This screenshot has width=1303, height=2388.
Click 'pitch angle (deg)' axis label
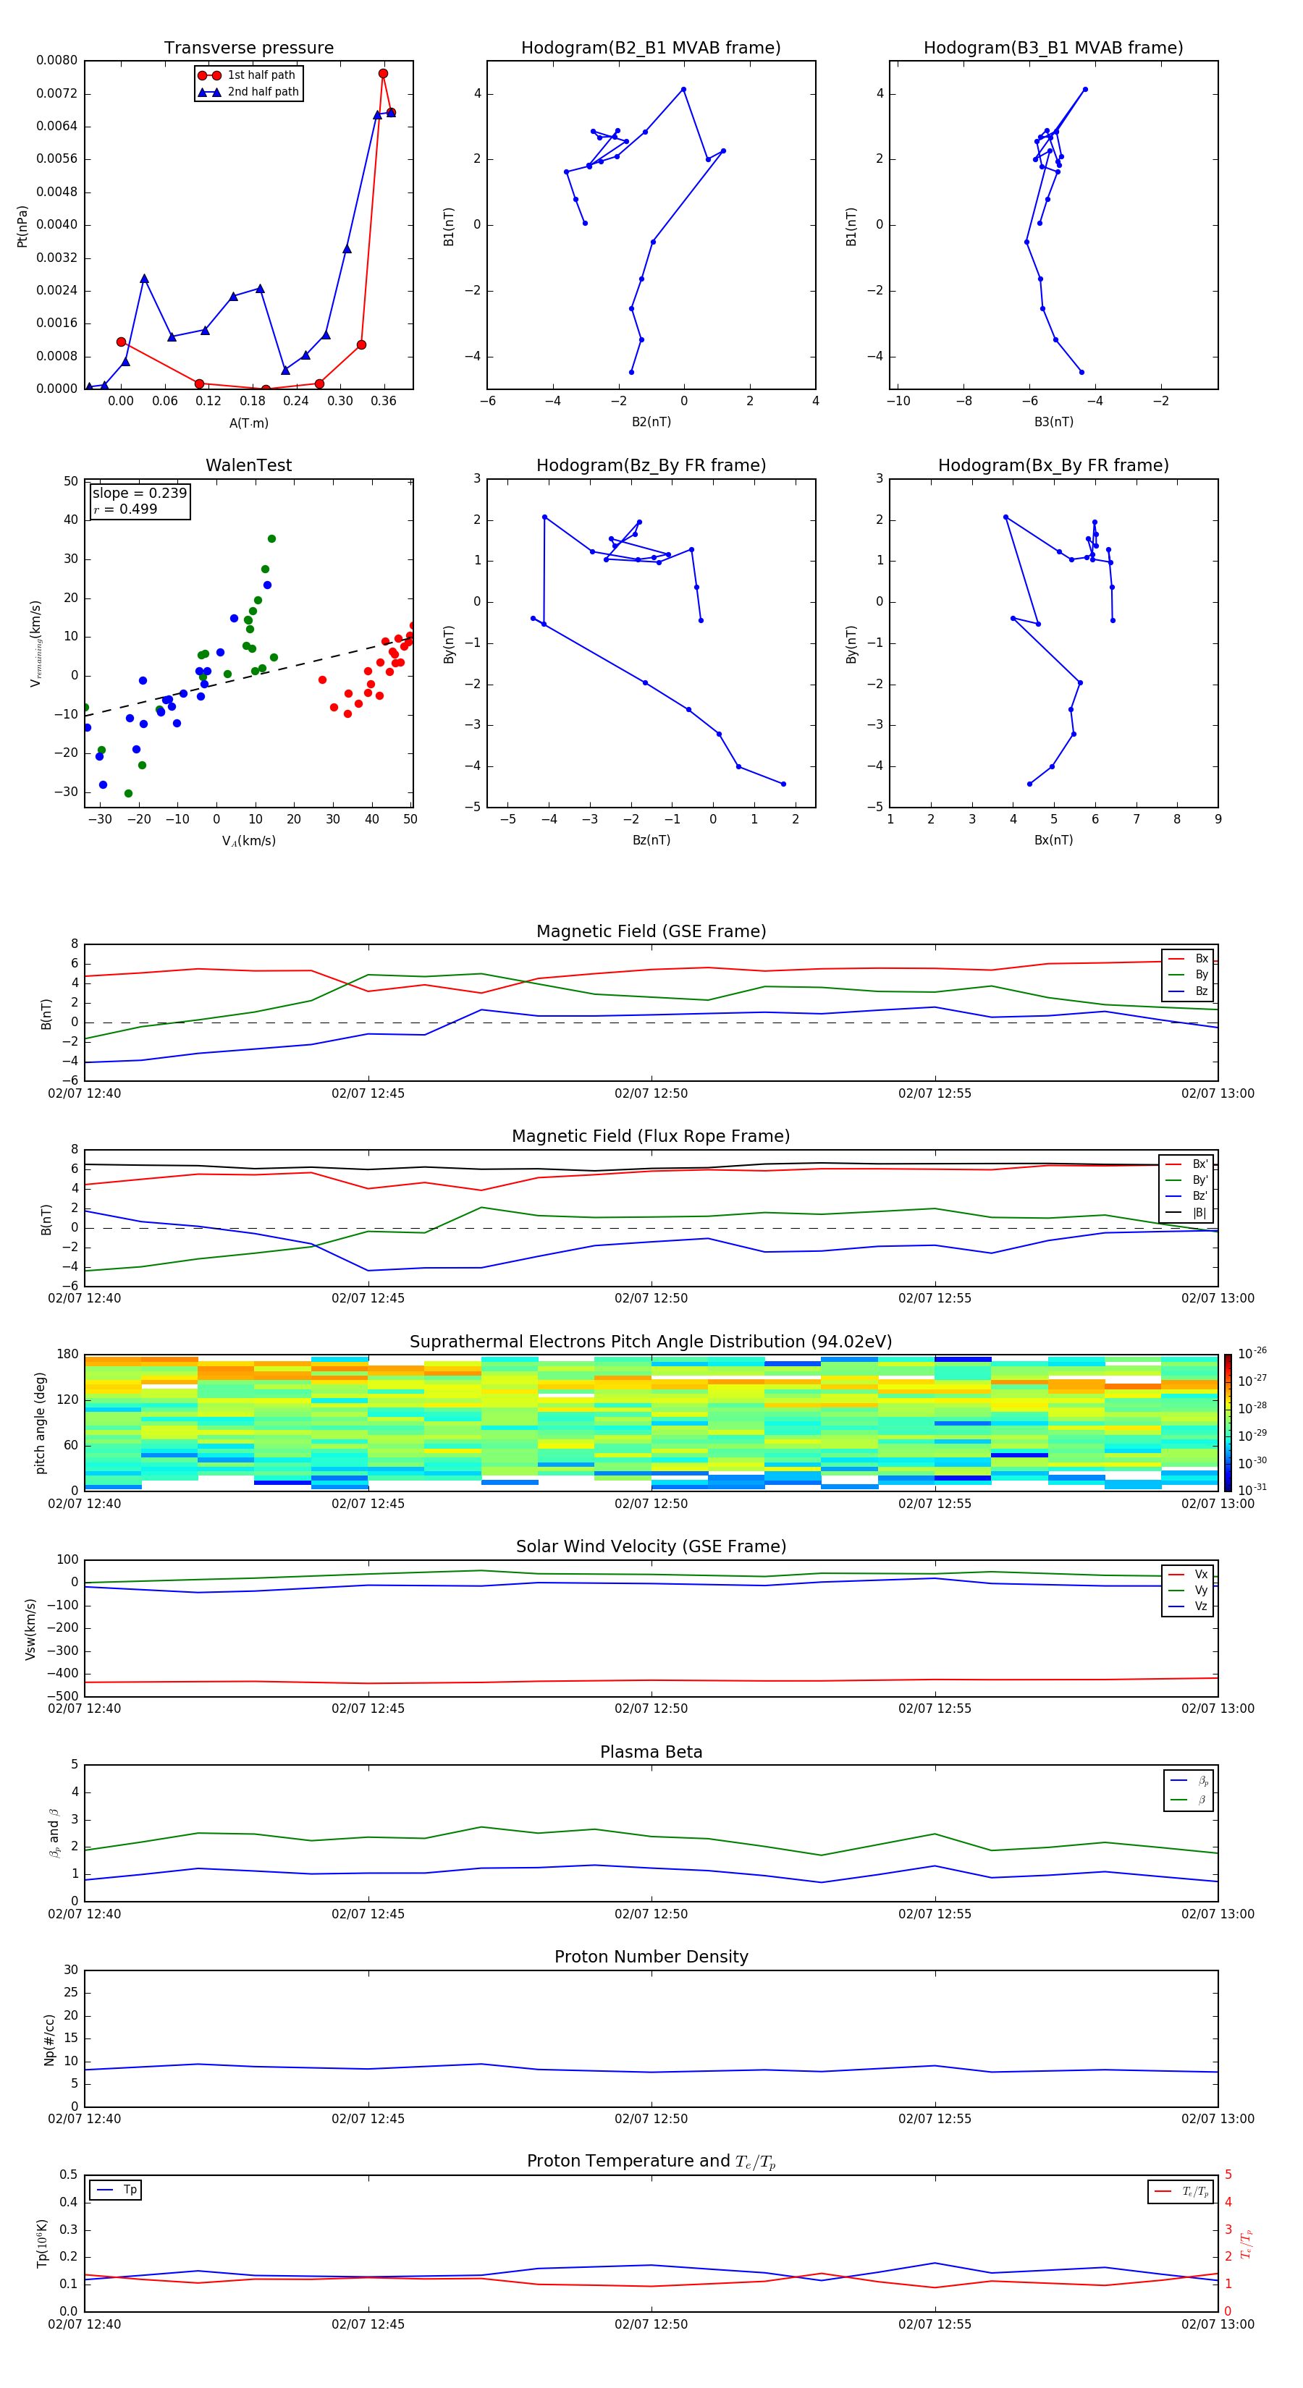pos(40,1423)
